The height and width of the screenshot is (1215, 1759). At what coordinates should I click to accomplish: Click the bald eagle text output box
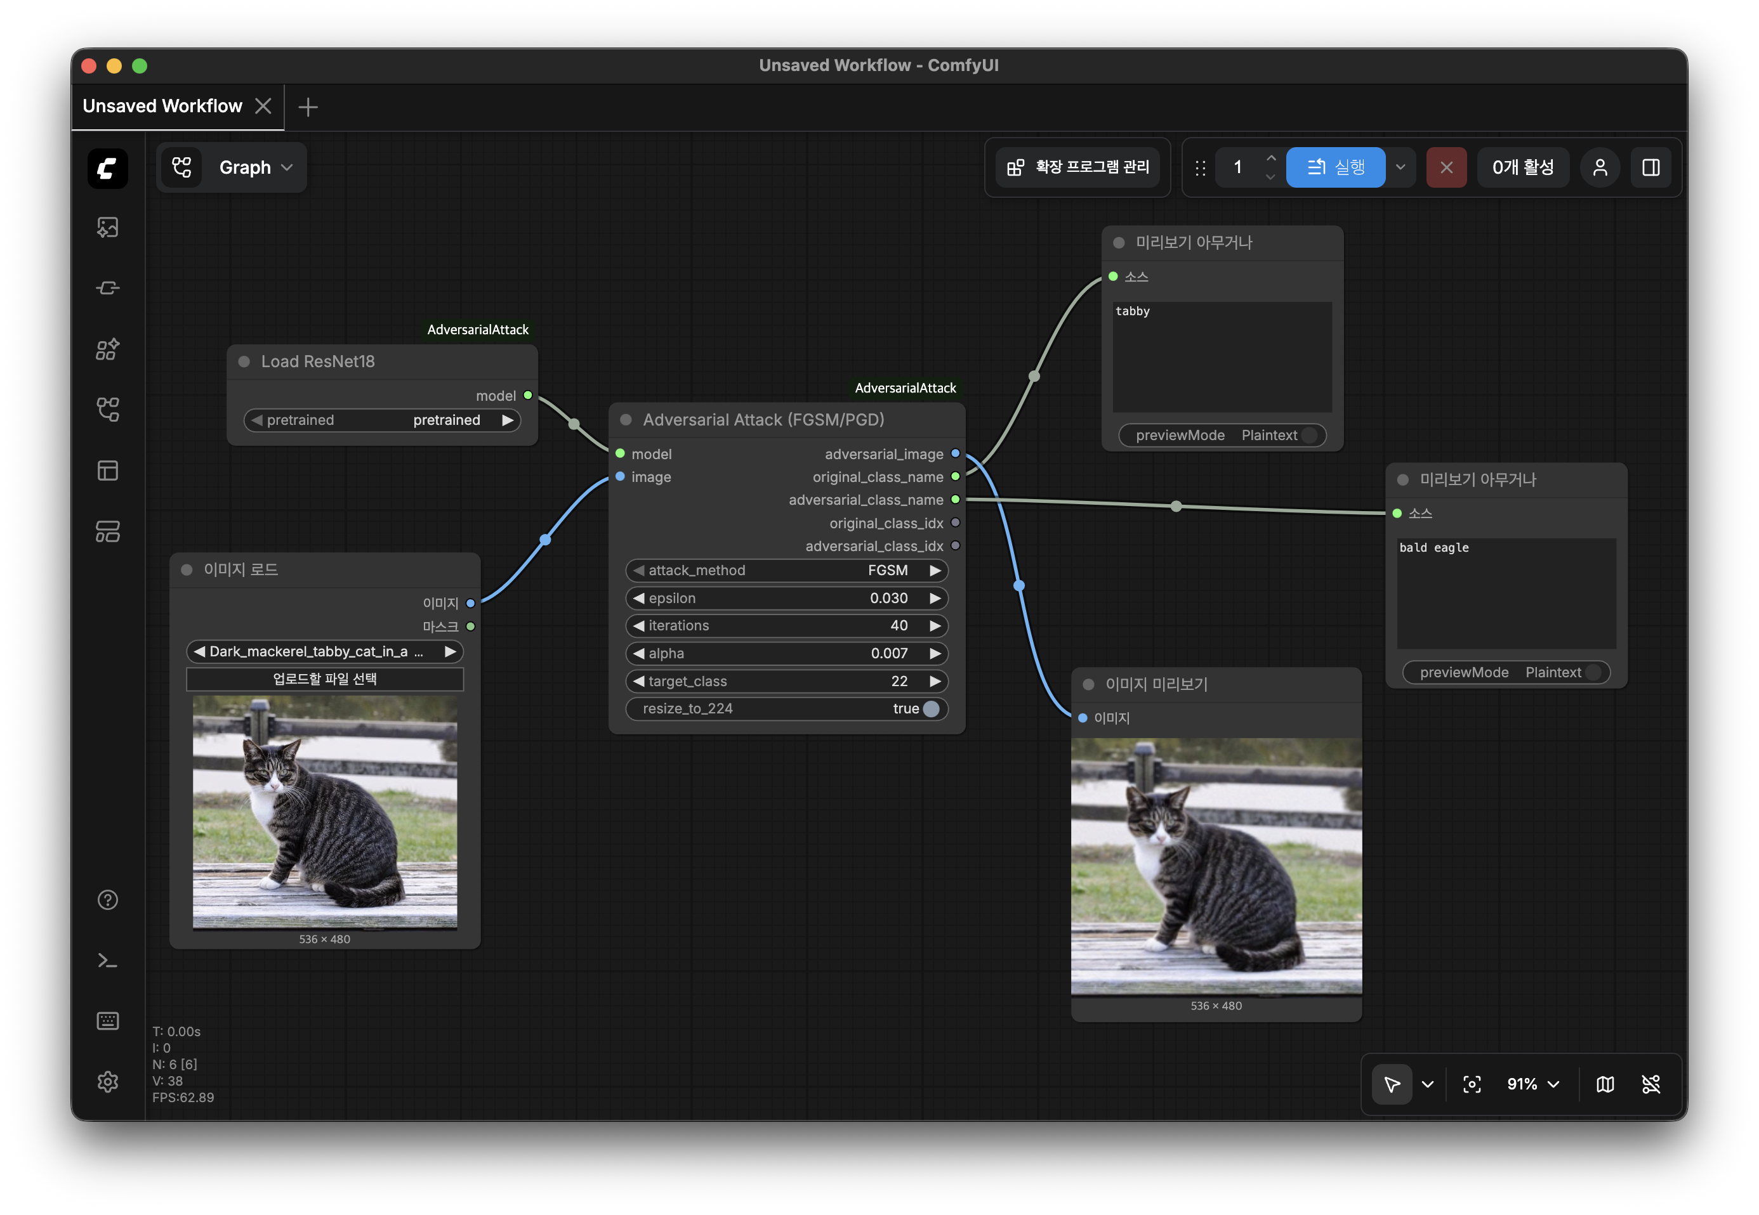pos(1506,594)
